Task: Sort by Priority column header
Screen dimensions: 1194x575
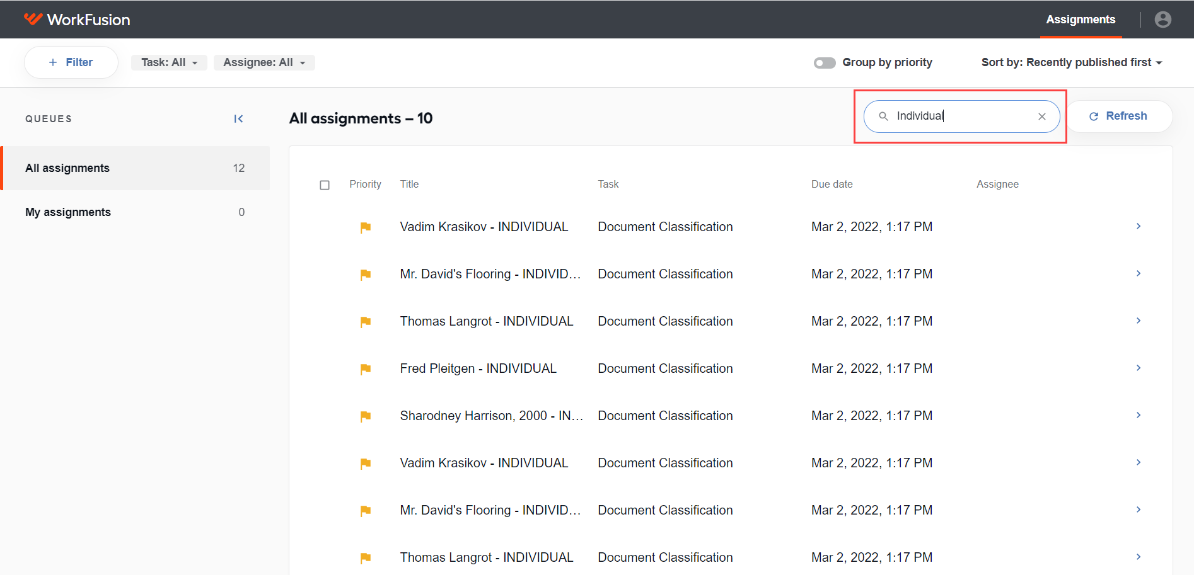Action: (x=365, y=185)
